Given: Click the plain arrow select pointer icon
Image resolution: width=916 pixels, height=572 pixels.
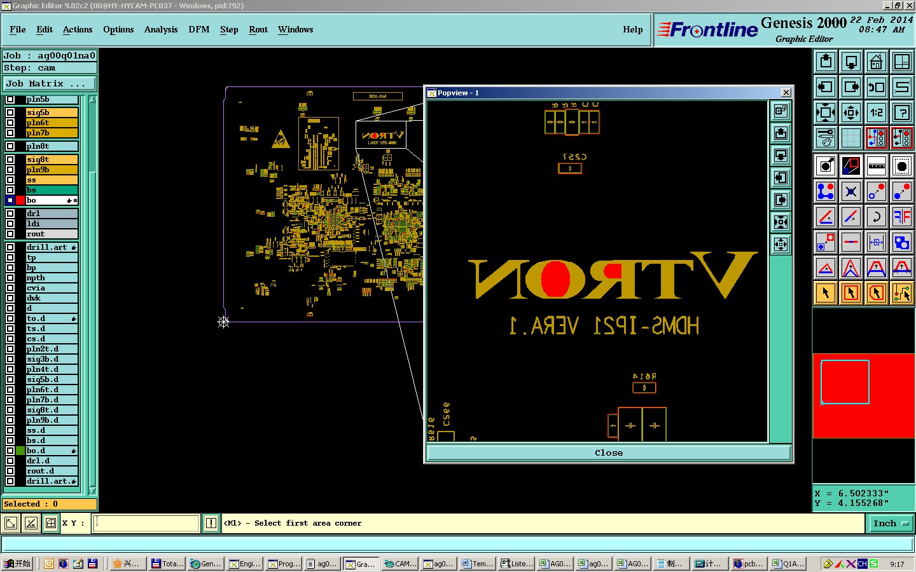Looking at the screenshot, I should [826, 293].
